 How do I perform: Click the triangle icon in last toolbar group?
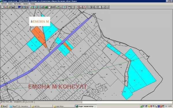[x=103, y=7]
